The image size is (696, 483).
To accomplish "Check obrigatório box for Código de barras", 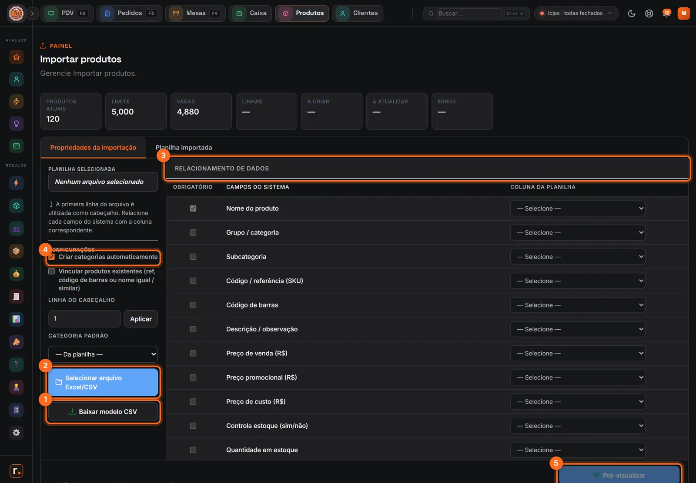I will pos(193,305).
